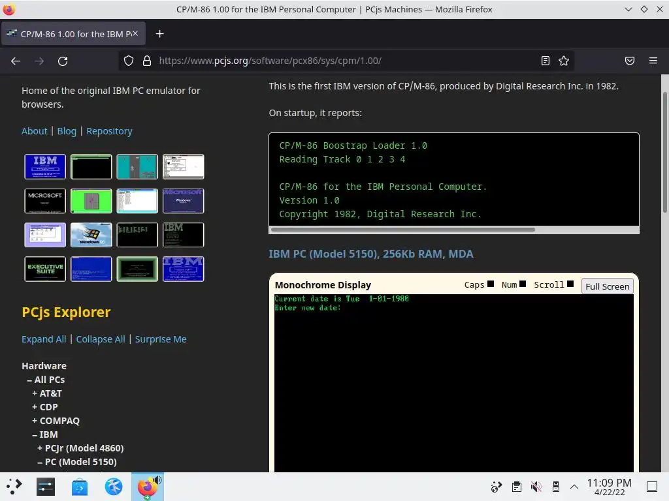This screenshot has width=669, height=501.
Task: Open the Windows 95 thumbnail
Action: 91,235
